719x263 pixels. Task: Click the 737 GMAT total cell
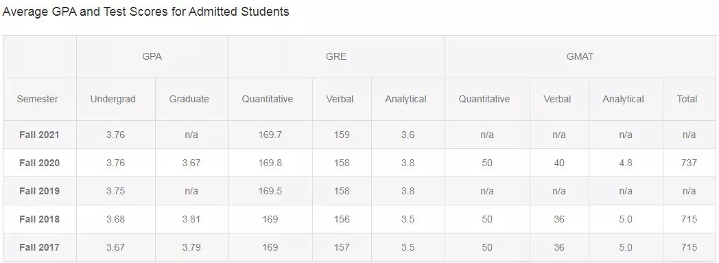pyautogui.click(x=689, y=163)
